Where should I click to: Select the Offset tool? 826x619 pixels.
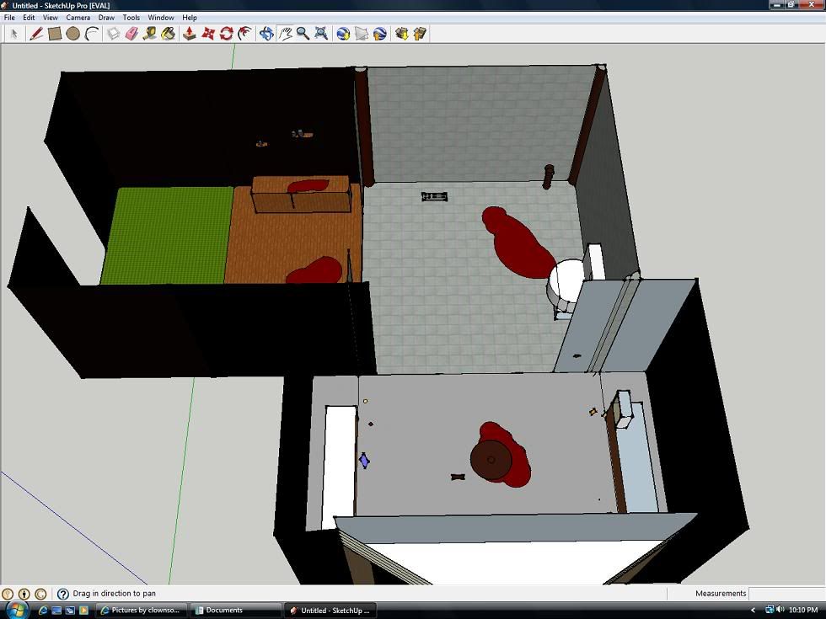(x=245, y=34)
